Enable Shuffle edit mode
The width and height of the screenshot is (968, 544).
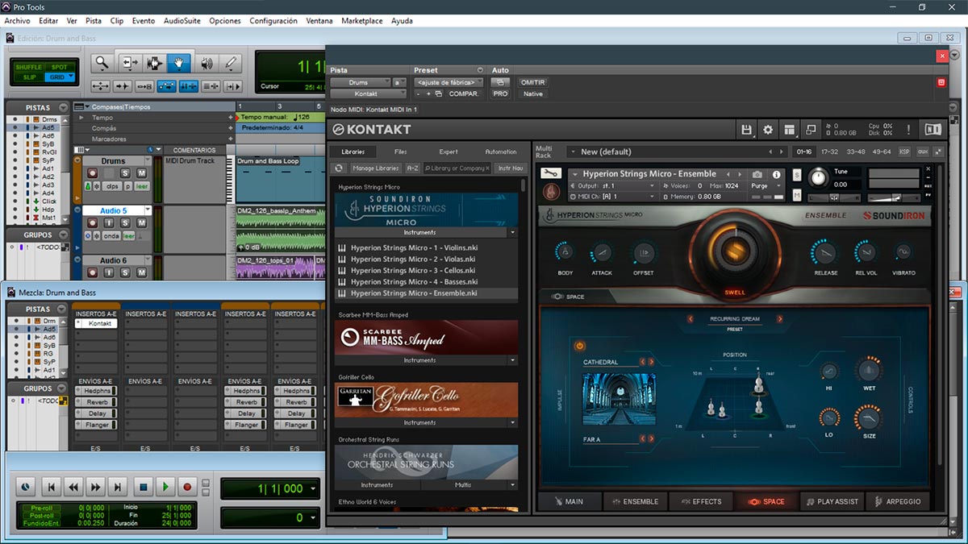pos(28,67)
